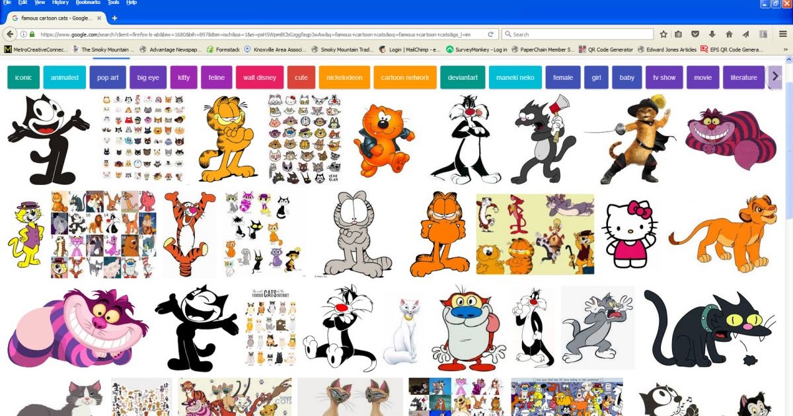This screenshot has width=793, height=416.
Task: Open QR Code Generator bookmark
Action: pyautogui.click(x=605, y=50)
